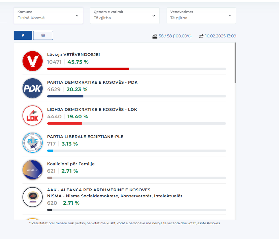Click the LDK party logo
279x239 pixels.
tap(32, 116)
